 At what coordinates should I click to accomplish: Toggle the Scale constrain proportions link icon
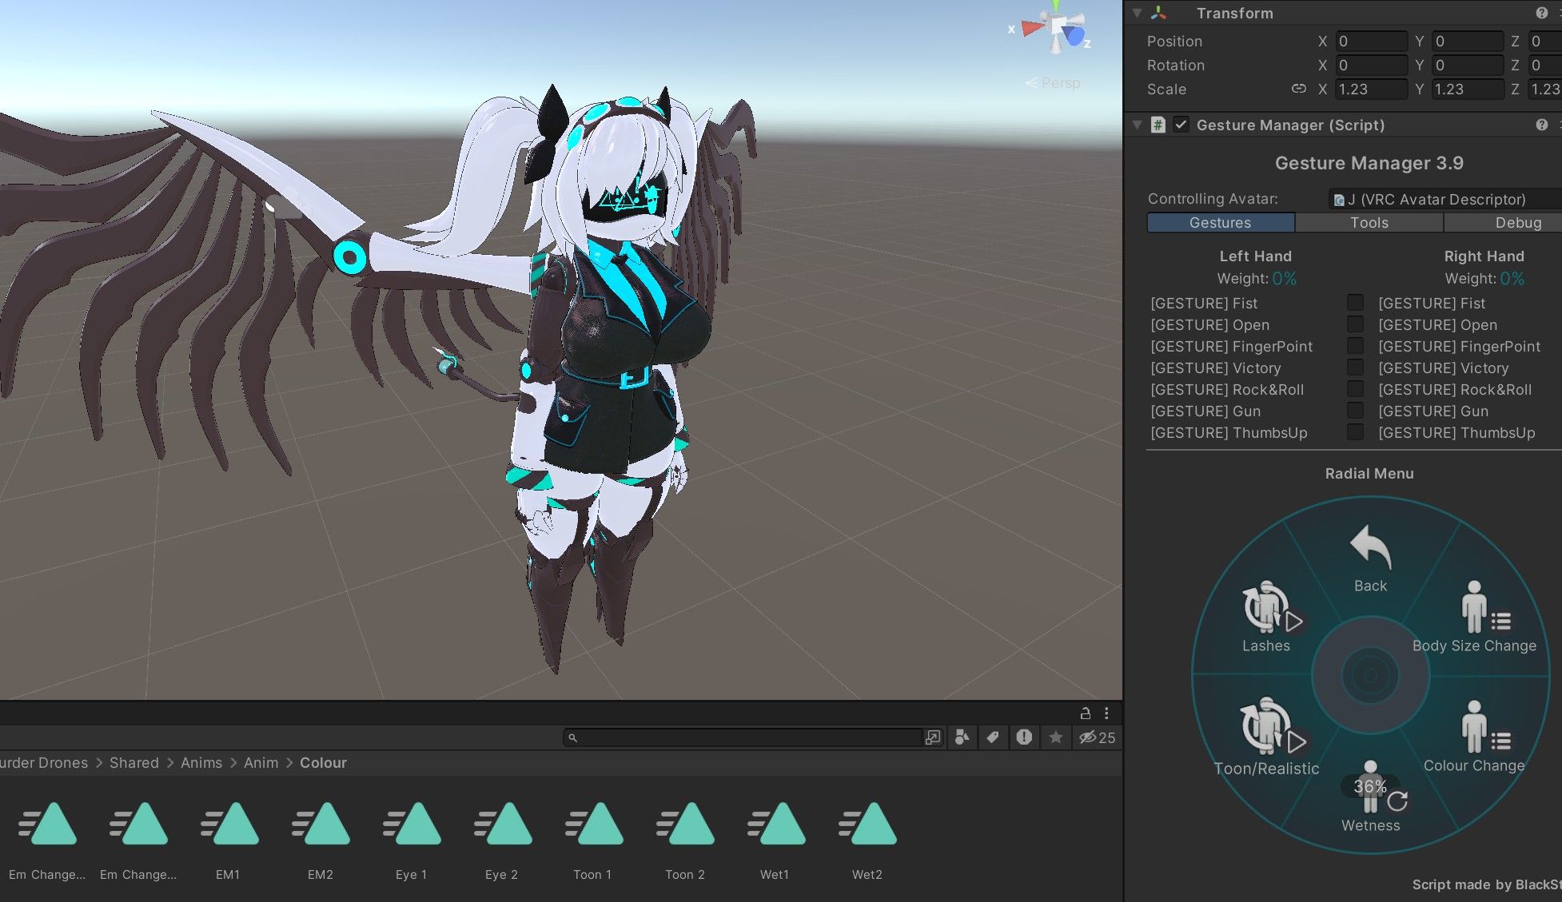(1299, 89)
